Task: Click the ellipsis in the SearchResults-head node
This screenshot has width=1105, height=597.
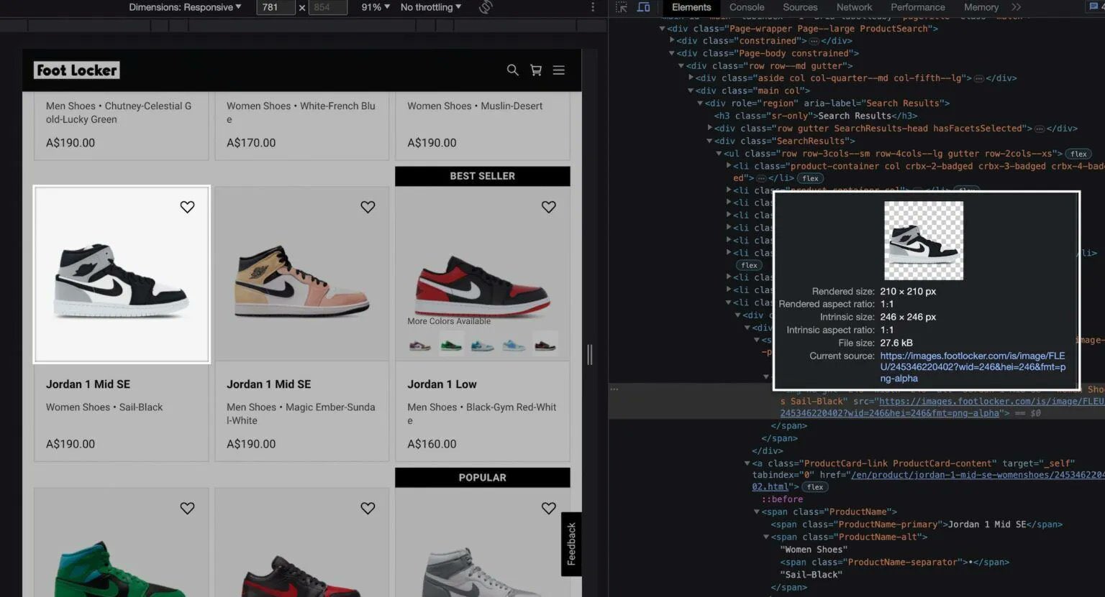Action: [1040, 129]
